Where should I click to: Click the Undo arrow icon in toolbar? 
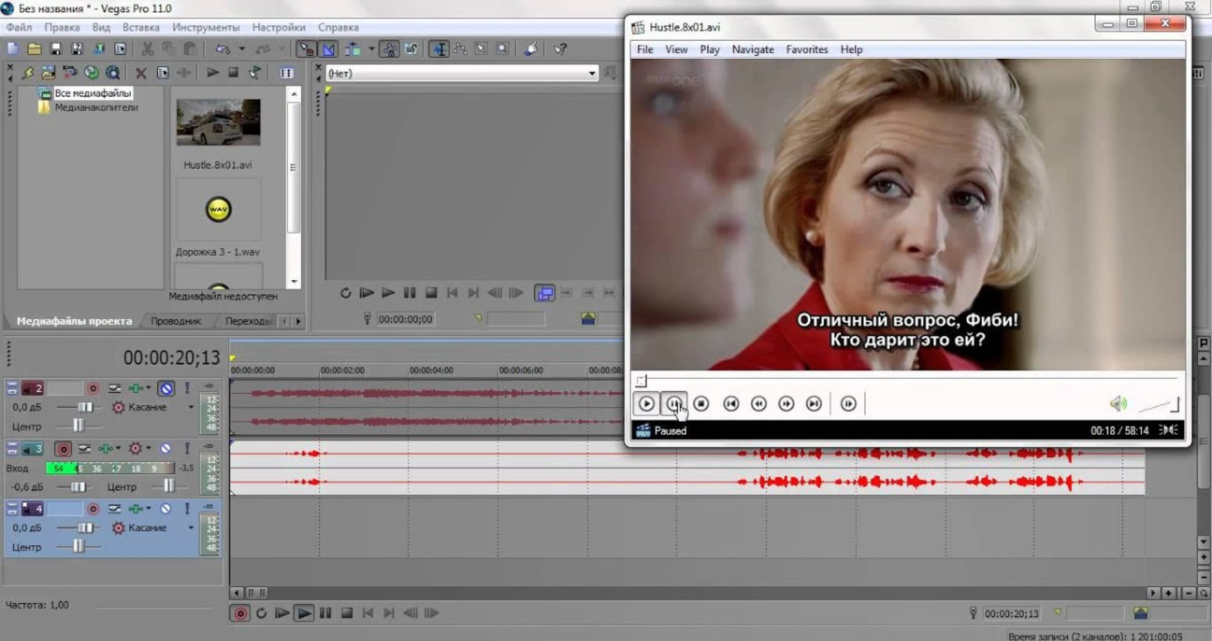pos(223,49)
